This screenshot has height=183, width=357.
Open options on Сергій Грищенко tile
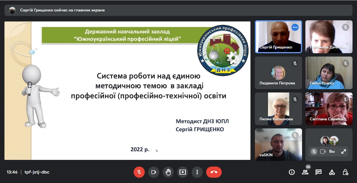tap(295, 27)
